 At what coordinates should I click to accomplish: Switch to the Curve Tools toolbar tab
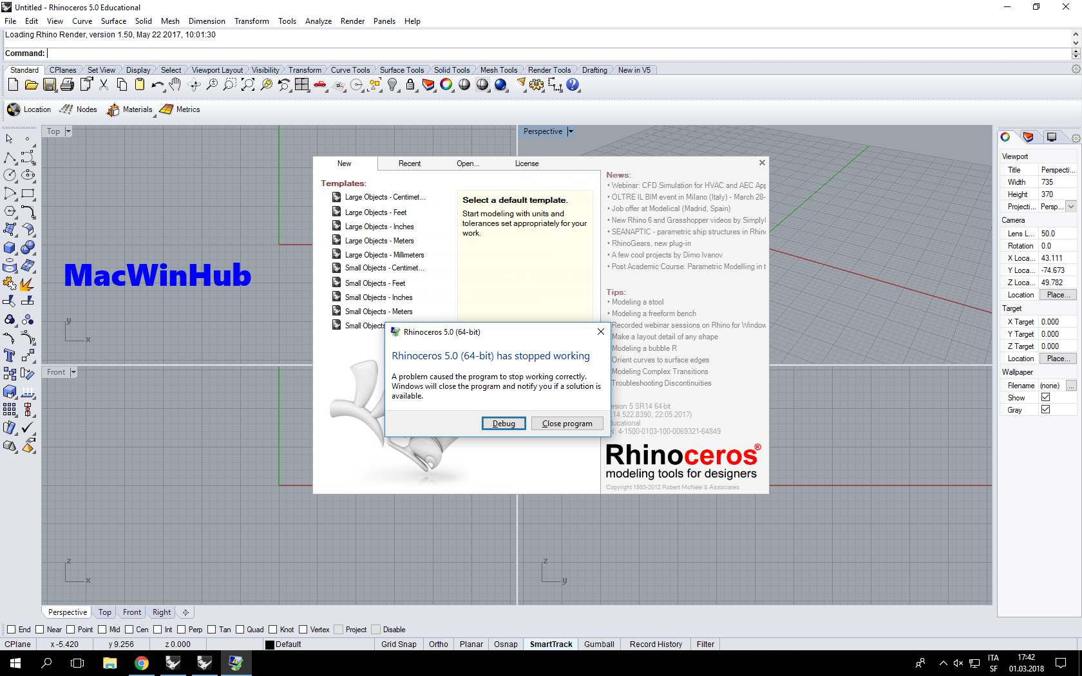point(350,70)
